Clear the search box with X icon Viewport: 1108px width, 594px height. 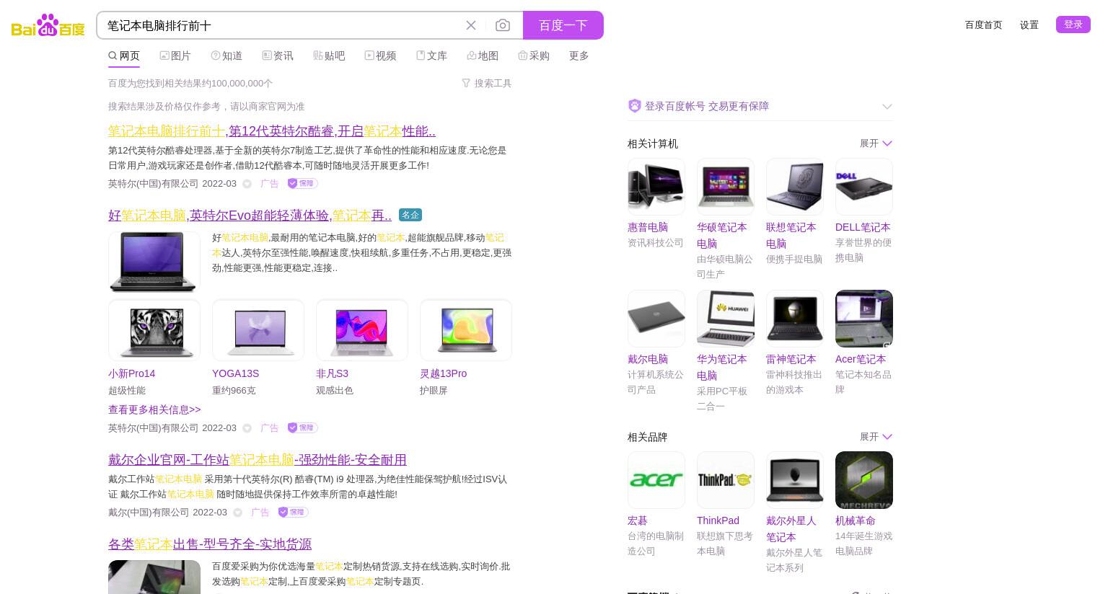pos(471,25)
